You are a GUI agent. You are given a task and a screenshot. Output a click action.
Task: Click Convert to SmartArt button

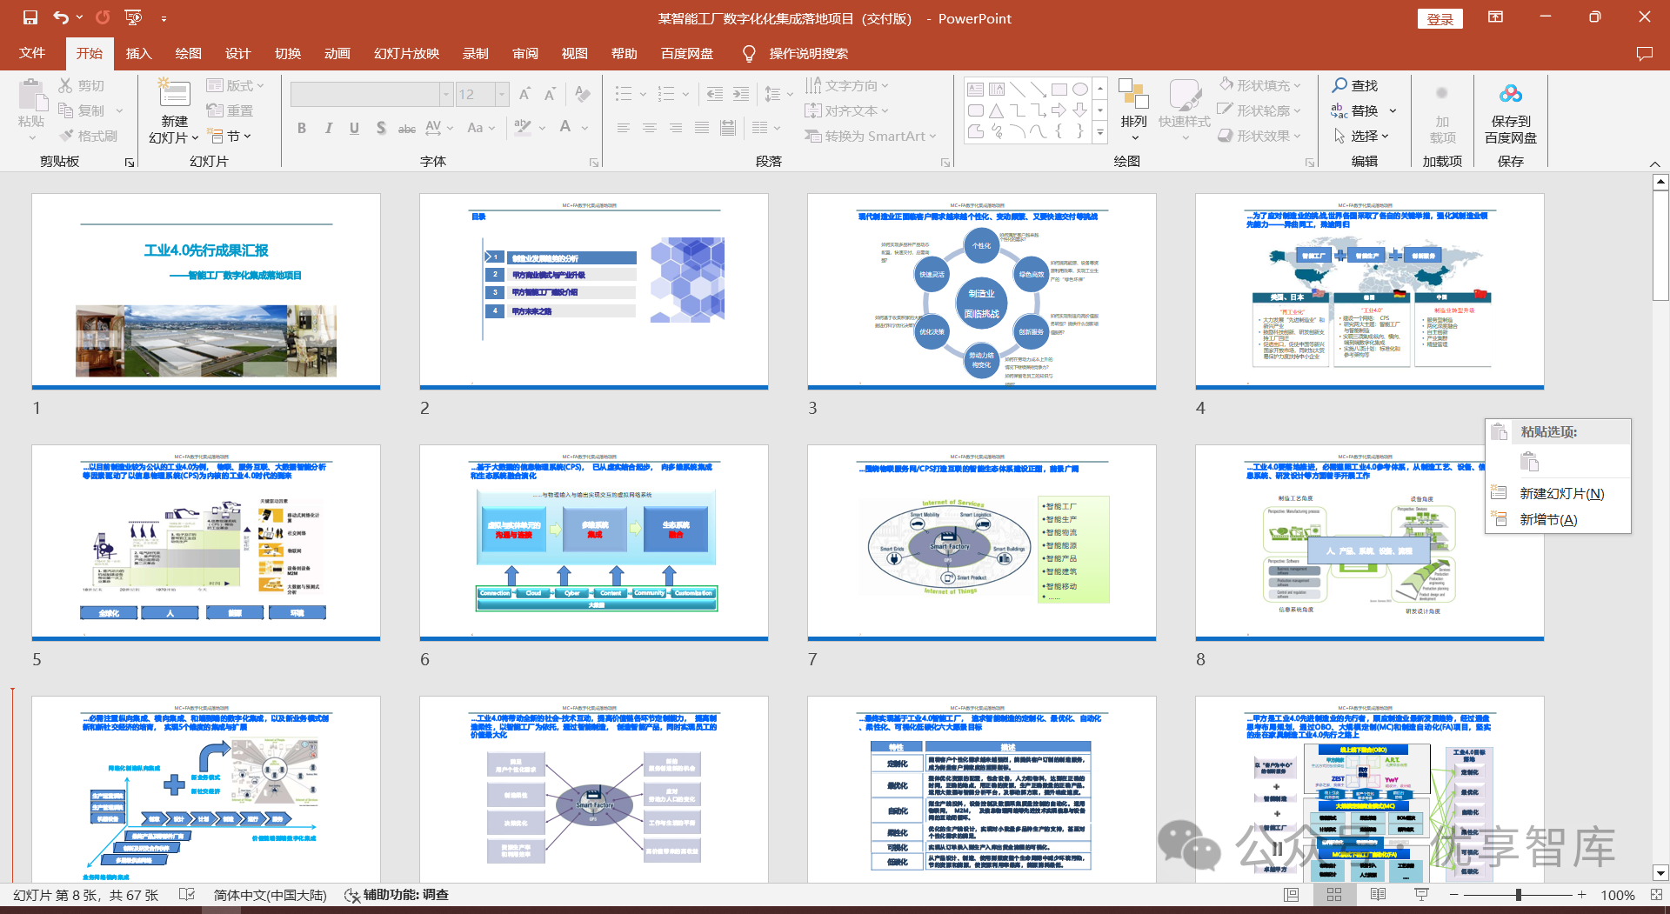[870, 136]
